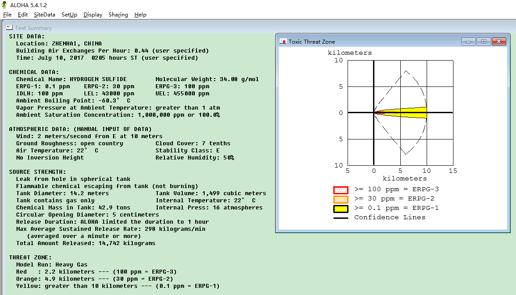Image resolution: width=516 pixels, height=295 pixels.
Task: Open the Help menu
Action: (x=140, y=15)
